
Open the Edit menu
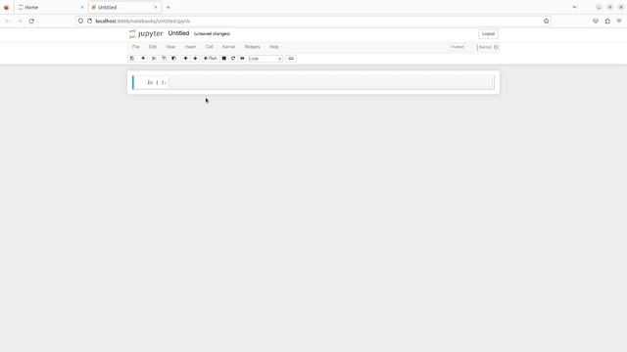(x=153, y=47)
